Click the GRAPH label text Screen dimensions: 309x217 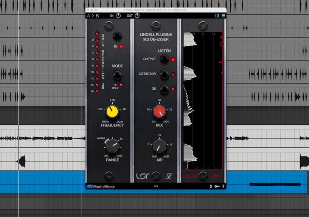click(216, 176)
